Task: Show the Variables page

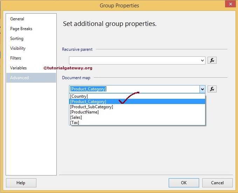Action: coord(31,68)
